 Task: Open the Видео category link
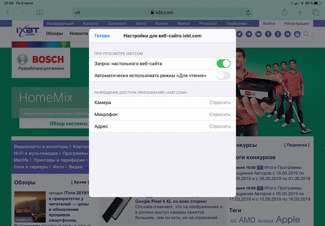75,167
